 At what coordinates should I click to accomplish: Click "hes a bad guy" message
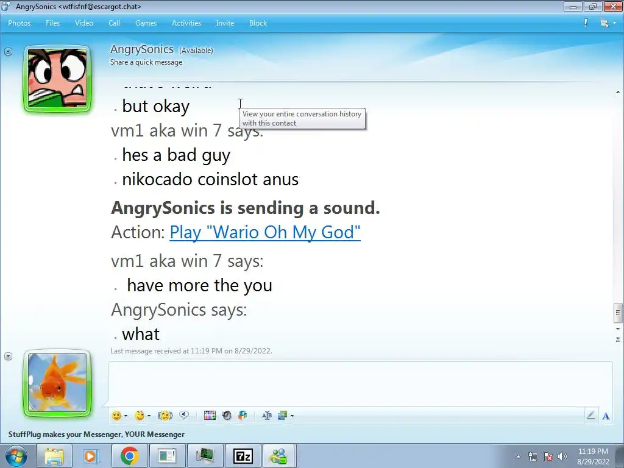[176, 155]
